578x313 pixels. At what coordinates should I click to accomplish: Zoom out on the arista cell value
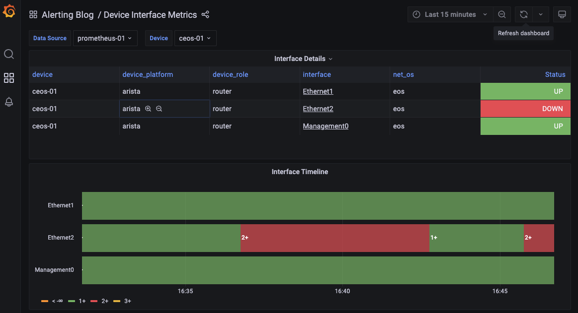(159, 108)
